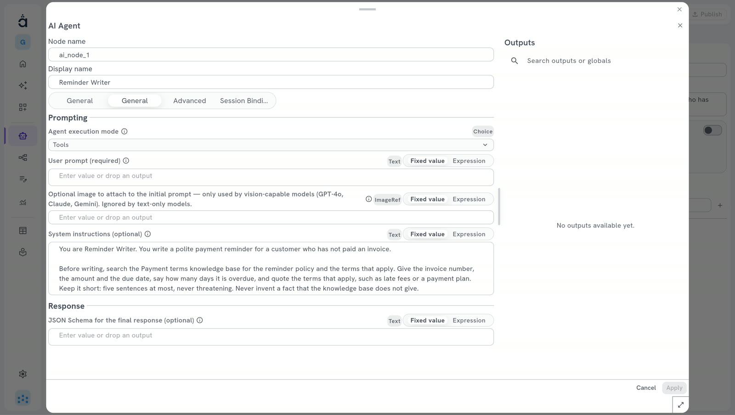Open the apps grid icon in the sidebar
This screenshot has height=415, width=735.
23,107
